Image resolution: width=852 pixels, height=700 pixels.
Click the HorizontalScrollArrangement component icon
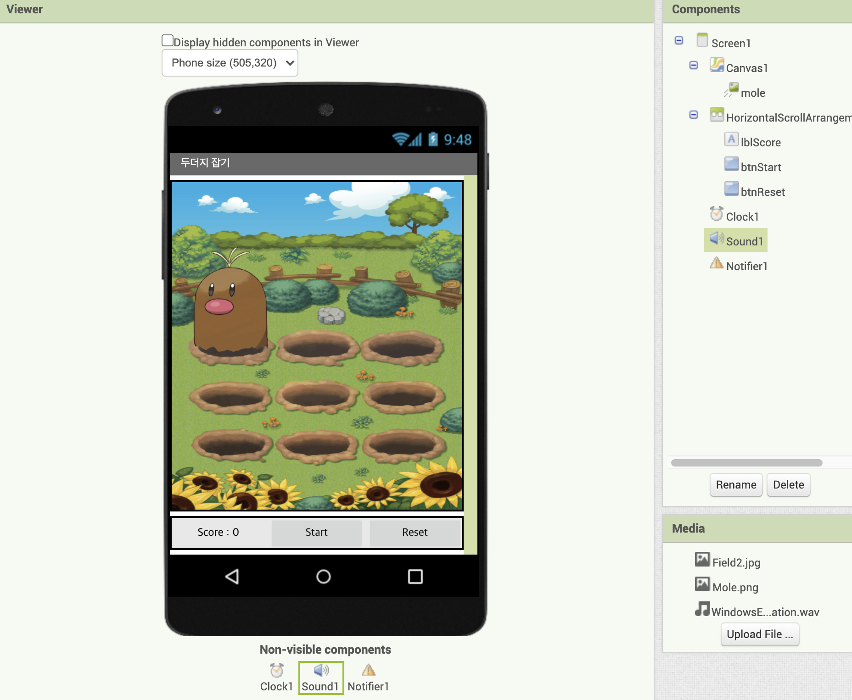(x=717, y=114)
